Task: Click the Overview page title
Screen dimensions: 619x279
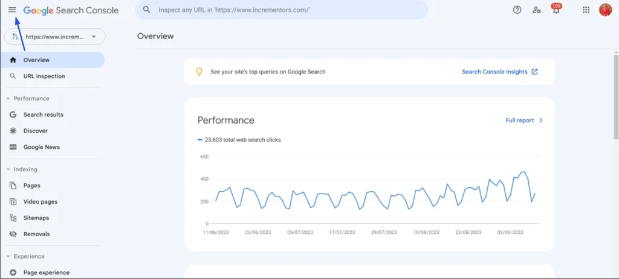Action: 155,36
